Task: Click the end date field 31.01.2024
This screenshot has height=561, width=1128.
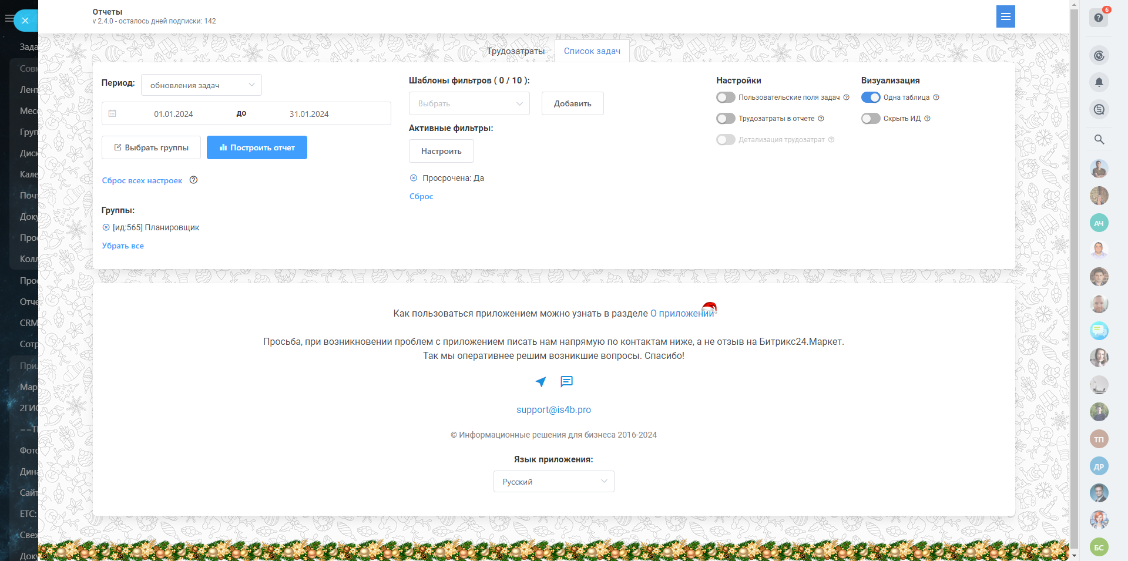Action: click(309, 114)
